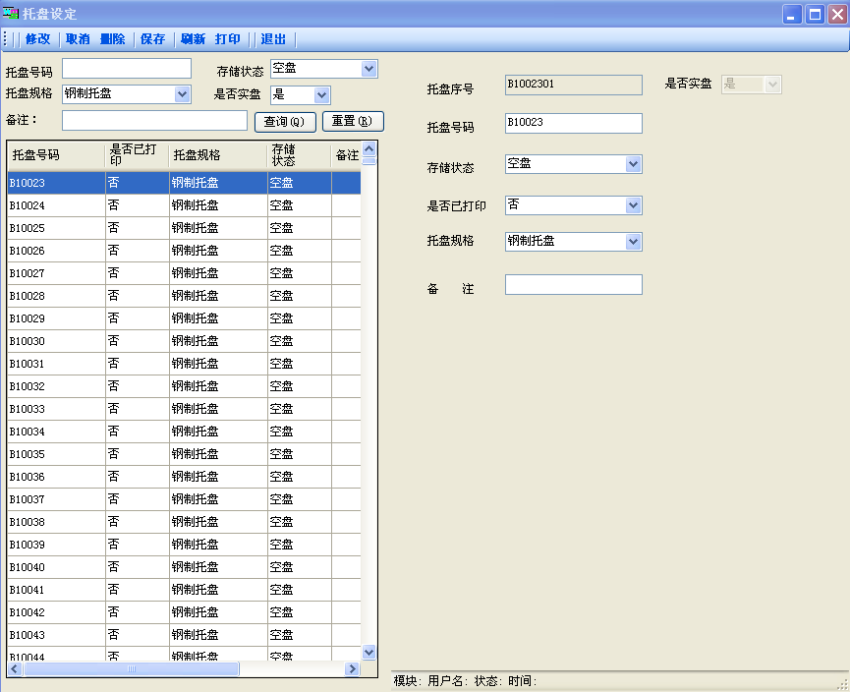This screenshot has height=692, width=850.
Task: Select table row B10031
Action: pos(185,364)
